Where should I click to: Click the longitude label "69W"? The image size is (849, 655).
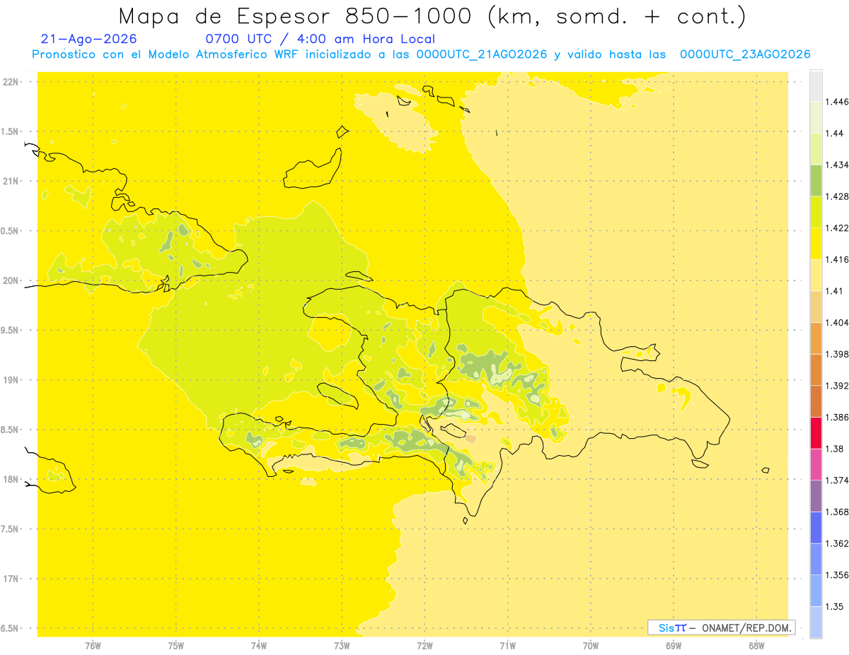point(674,645)
